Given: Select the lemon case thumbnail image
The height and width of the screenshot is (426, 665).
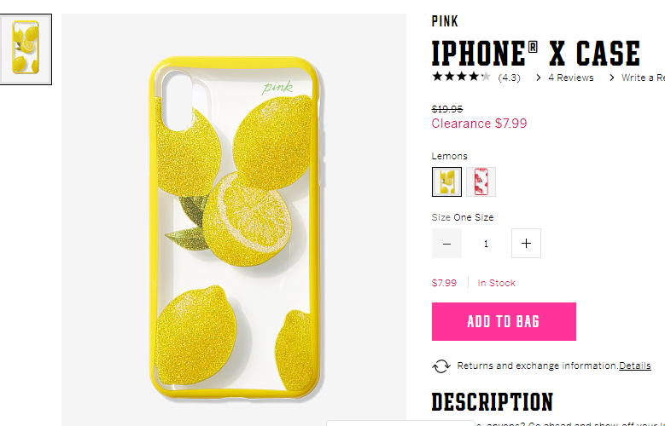Looking at the screenshot, I should tap(26, 49).
